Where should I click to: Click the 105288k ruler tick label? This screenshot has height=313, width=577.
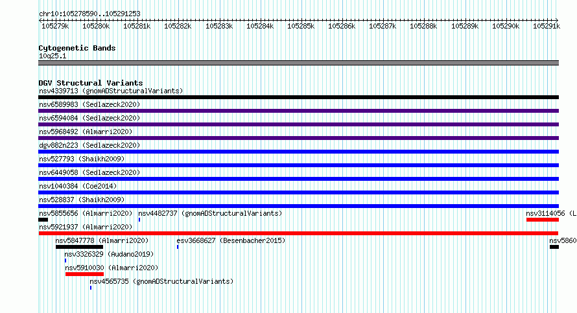pos(423,26)
